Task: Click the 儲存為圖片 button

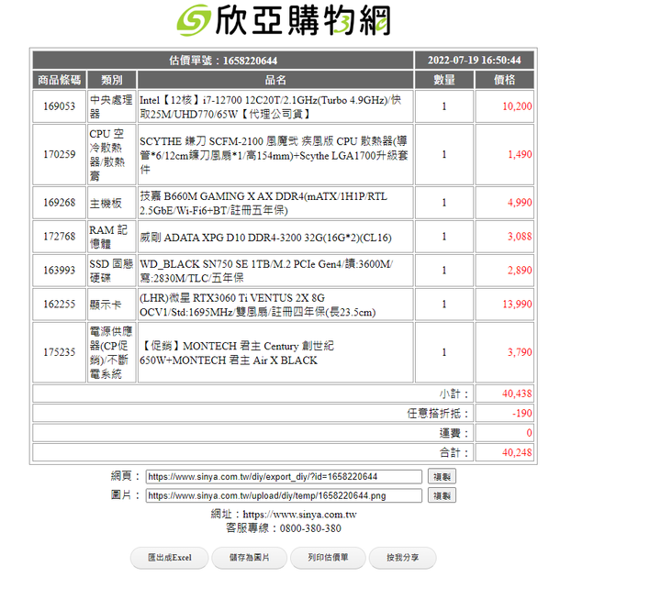Action: [x=249, y=558]
